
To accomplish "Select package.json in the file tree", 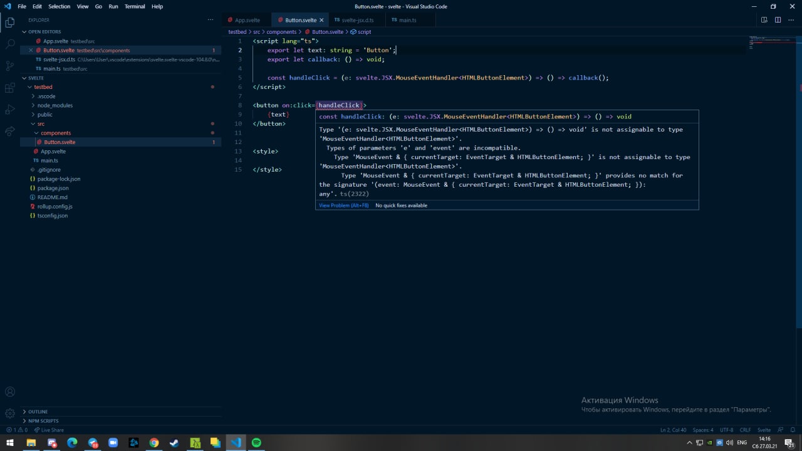I will point(53,188).
